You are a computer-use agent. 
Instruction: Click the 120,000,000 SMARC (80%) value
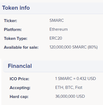(73, 47)
